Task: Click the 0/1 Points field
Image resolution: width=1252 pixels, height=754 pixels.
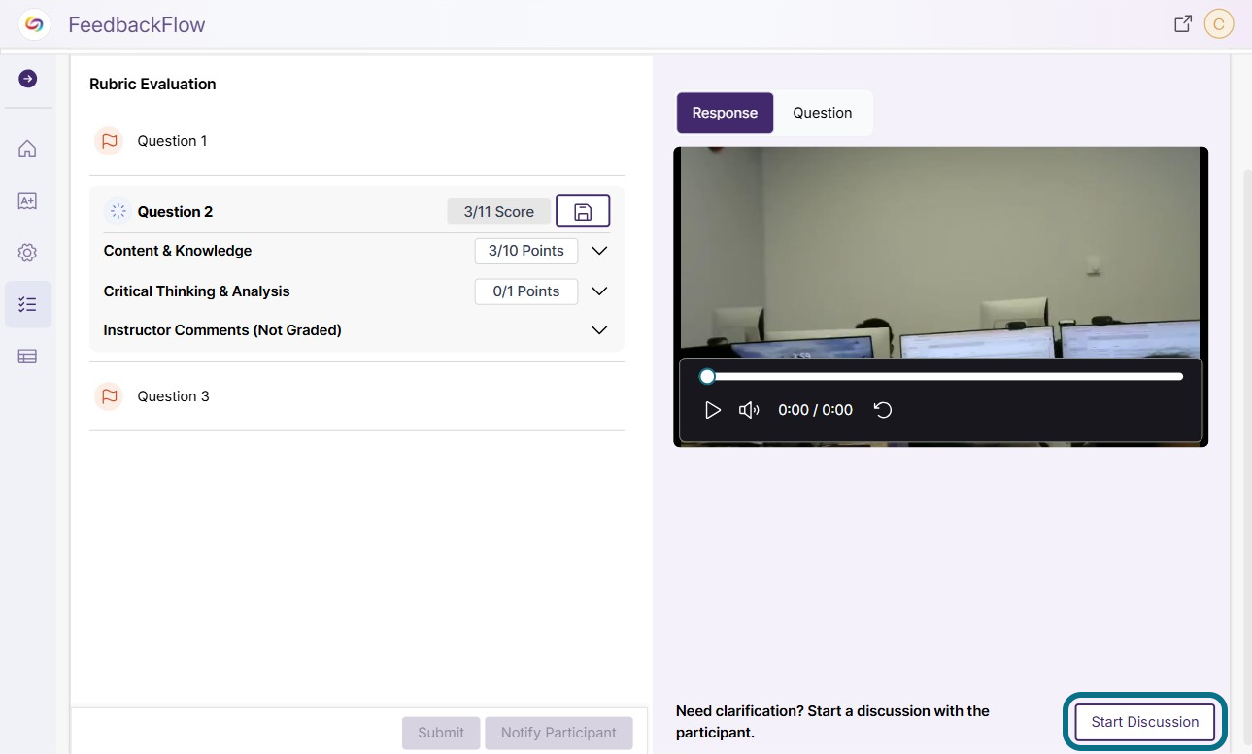Action: tap(526, 291)
